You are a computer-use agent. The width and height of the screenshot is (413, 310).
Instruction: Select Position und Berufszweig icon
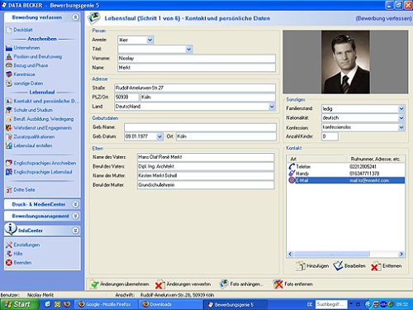(x=9, y=57)
